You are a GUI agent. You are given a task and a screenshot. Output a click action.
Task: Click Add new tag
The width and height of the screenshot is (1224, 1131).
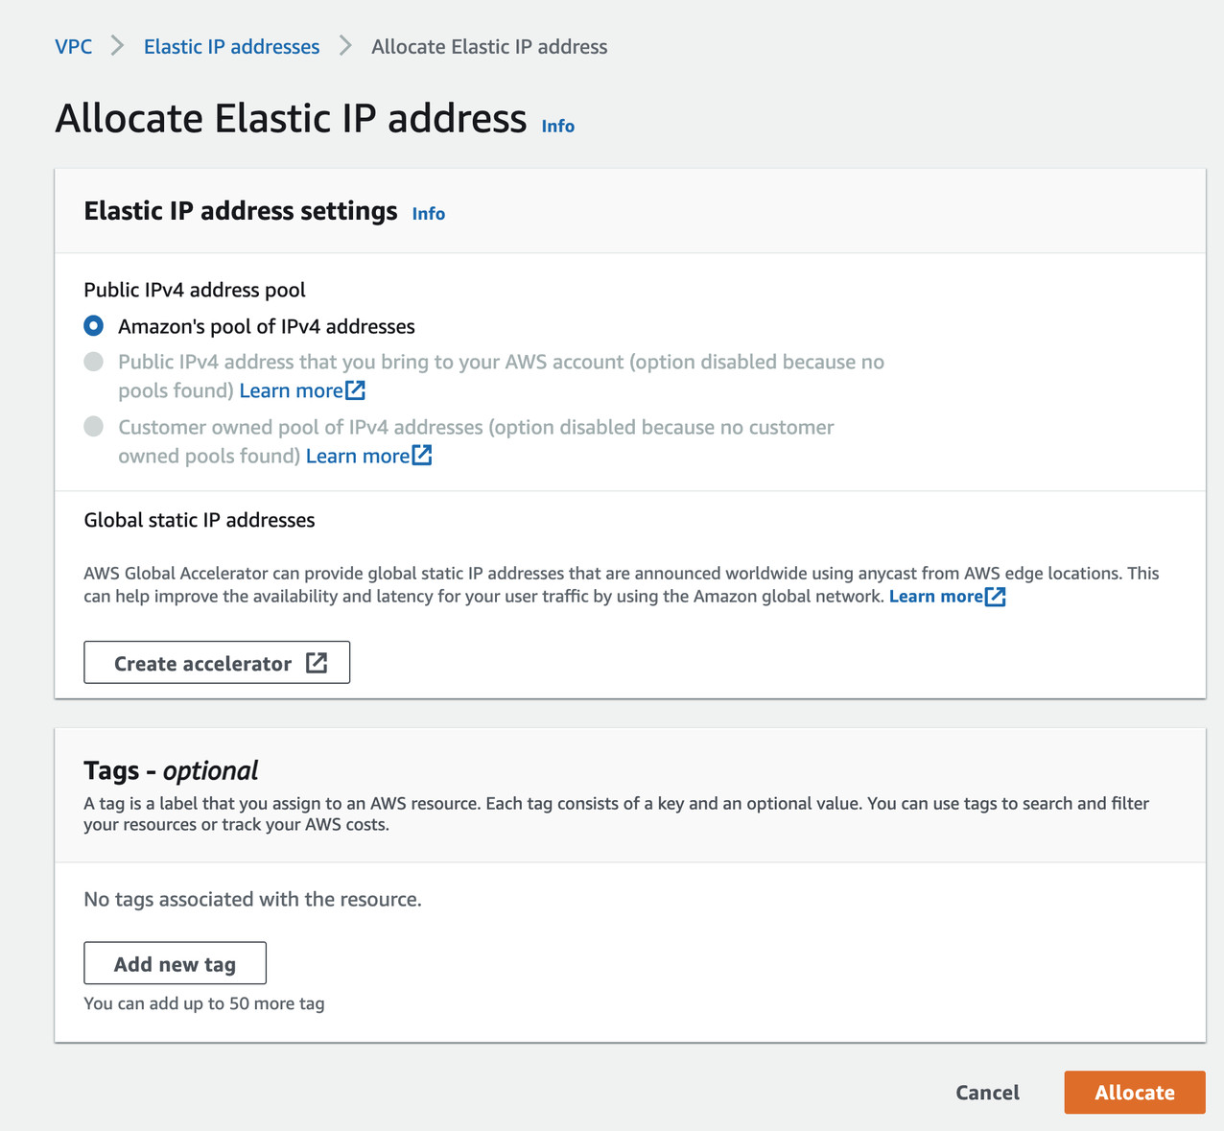[x=175, y=963]
